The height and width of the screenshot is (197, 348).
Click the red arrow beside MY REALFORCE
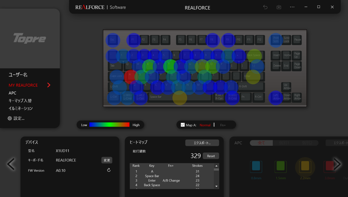49,85
